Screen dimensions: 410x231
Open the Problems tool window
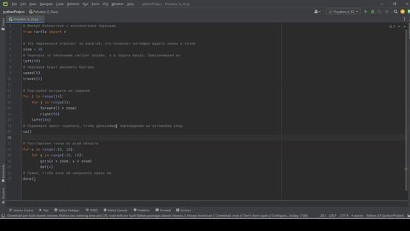click(x=142, y=210)
